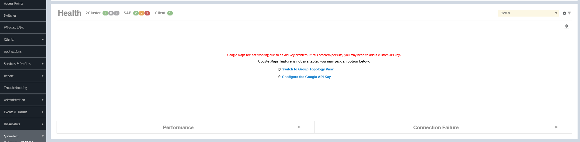Image resolution: width=580 pixels, height=142 pixels.
Task: Open the System scope dropdown
Action: click(529, 13)
